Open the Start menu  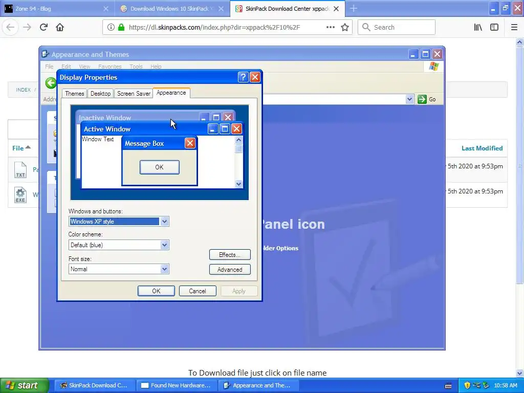point(25,385)
